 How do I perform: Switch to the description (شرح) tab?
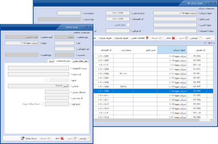click(x=52, y=61)
